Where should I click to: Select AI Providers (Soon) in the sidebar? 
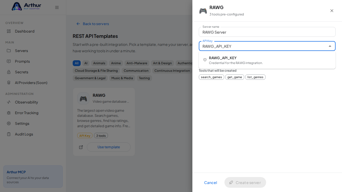tap(33, 83)
